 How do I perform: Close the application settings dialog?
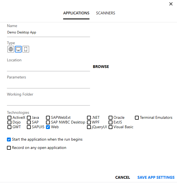[171, 4]
